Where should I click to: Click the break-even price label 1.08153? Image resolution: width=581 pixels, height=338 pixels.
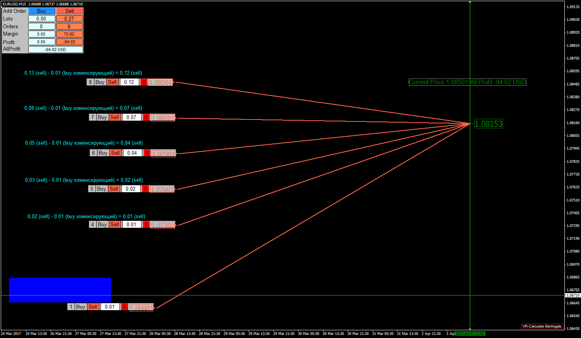point(489,124)
